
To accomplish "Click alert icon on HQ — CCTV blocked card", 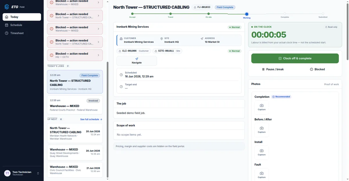I will [x=52, y=55].
